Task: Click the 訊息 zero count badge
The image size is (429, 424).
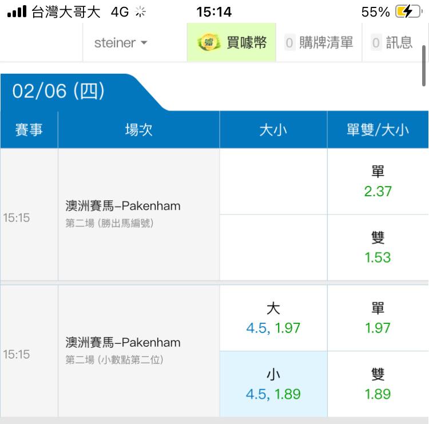Action: (x=376, y=43)
